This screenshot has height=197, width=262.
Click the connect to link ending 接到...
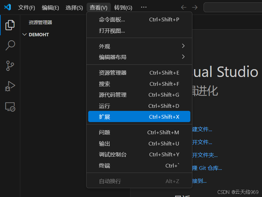[199, 181]
